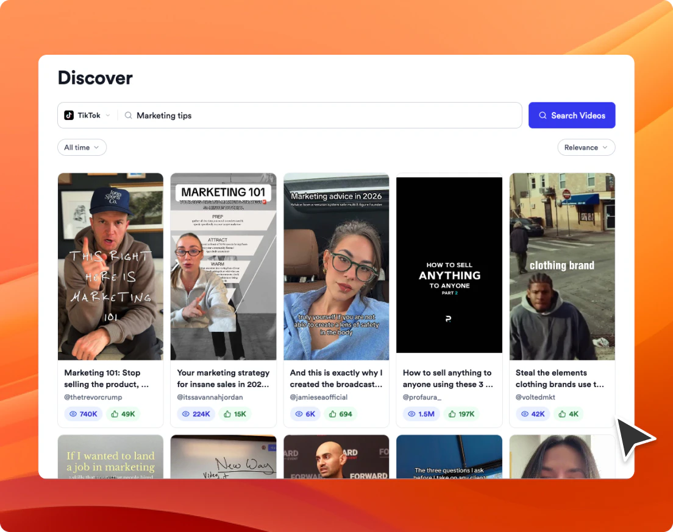Open the last bottom-row thumbnail with woman's face
Viewport: 673px width, 532px height.
pyautogui.click(x=562, y=457)
